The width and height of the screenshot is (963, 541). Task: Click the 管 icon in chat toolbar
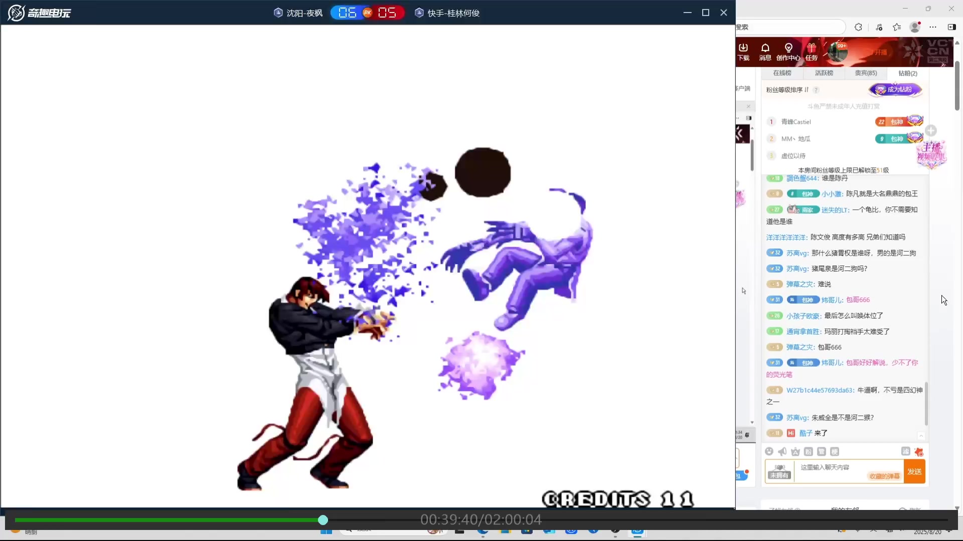click(822, 452)
